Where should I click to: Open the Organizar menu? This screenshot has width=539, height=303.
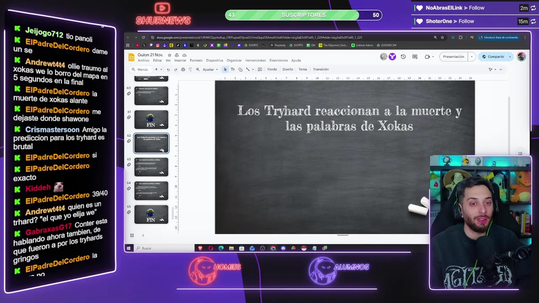click(234, 61)
